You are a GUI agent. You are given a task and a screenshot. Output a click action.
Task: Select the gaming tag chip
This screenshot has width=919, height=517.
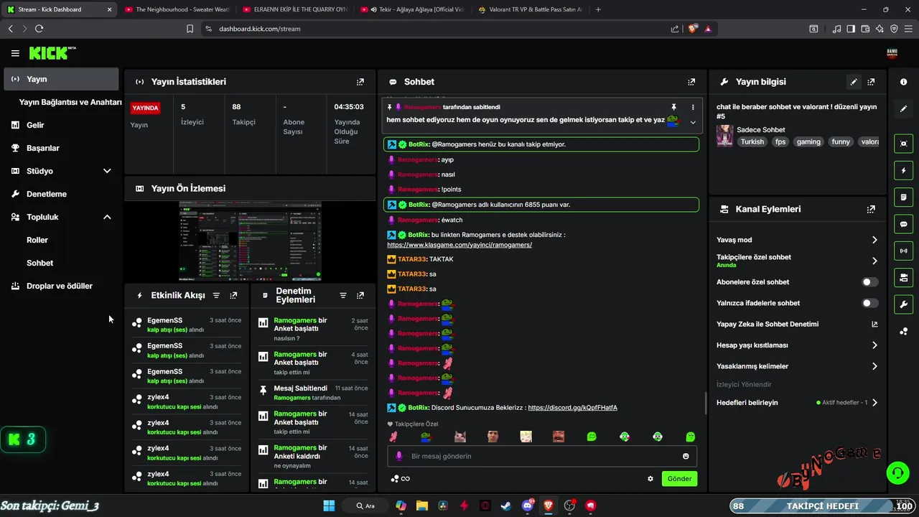(808, 142)
